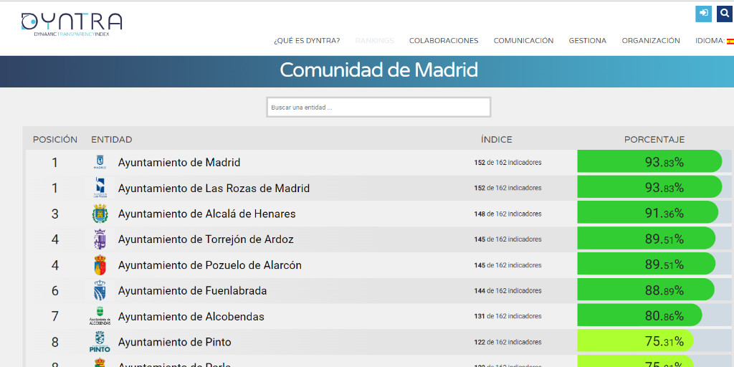Click Fuenlabrada's 88.89% percentage bar
The width and height of the screenshot is (734, 367).
(646, 290)
